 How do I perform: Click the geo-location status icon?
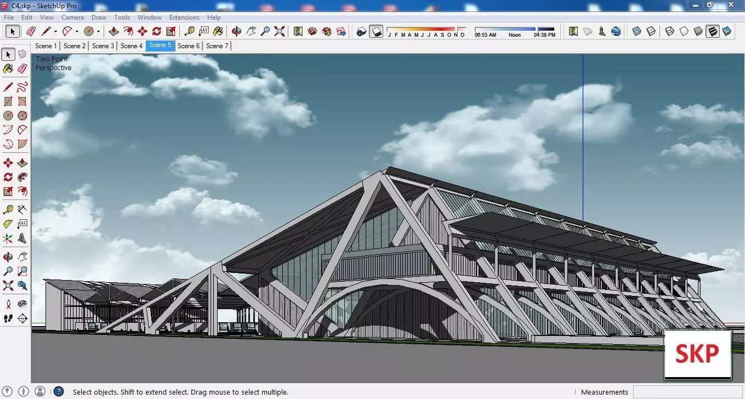coord(7,391)
